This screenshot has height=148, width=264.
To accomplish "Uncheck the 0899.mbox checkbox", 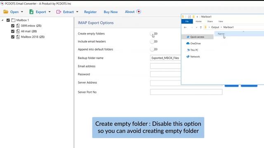I will coord(13,25).
